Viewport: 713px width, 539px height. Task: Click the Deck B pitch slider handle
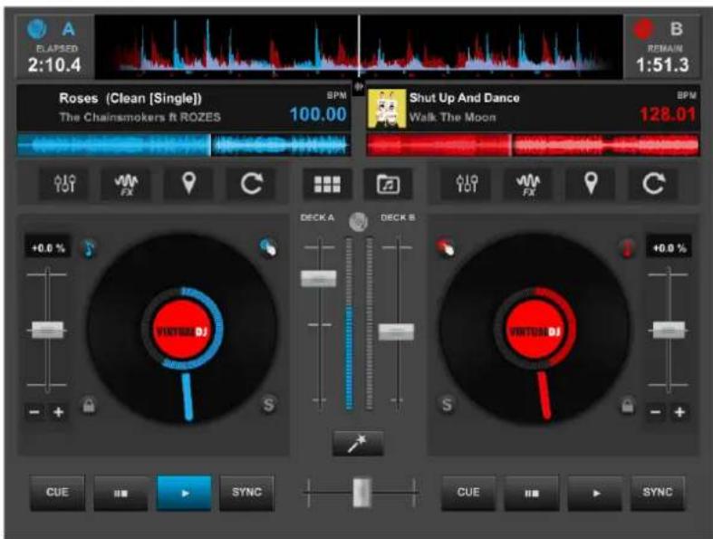tap(669, 330)
